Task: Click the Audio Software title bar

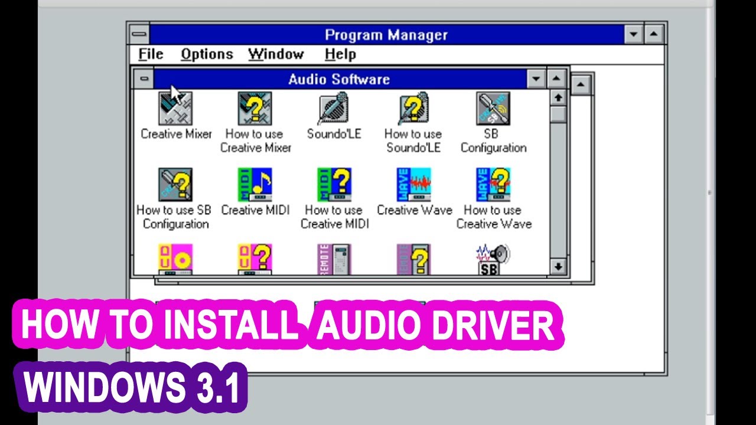Action: pos(340,79)
